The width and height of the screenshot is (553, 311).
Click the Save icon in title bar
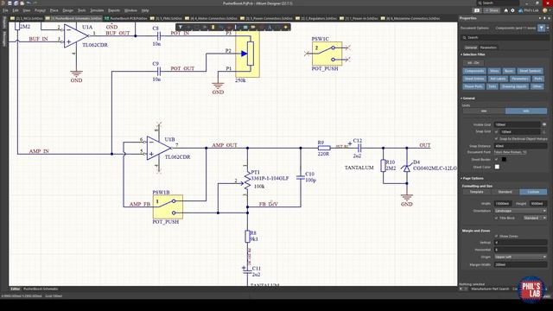[10, 3]
